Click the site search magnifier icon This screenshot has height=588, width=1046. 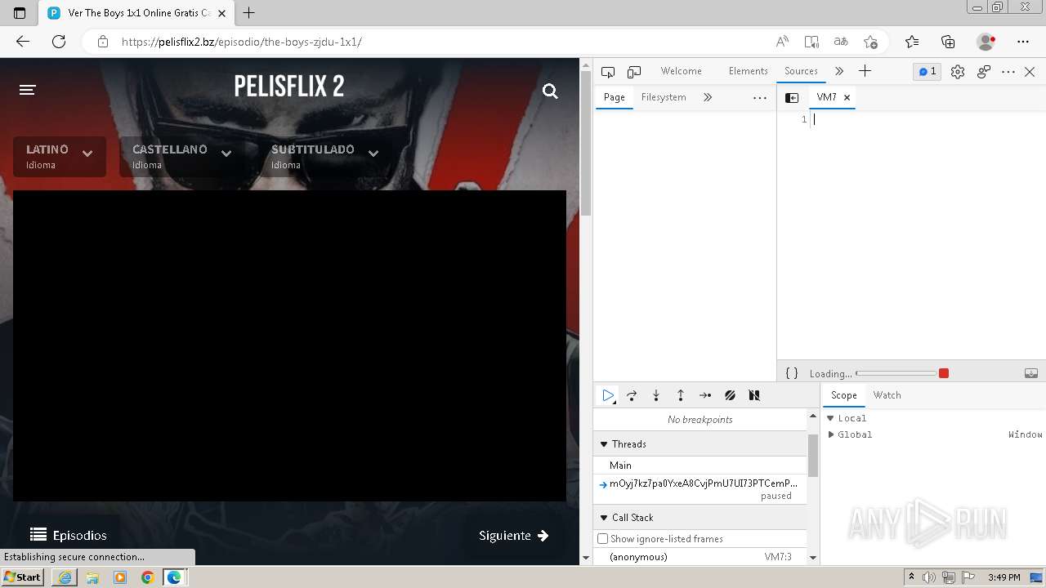click(x=550, y=91)
